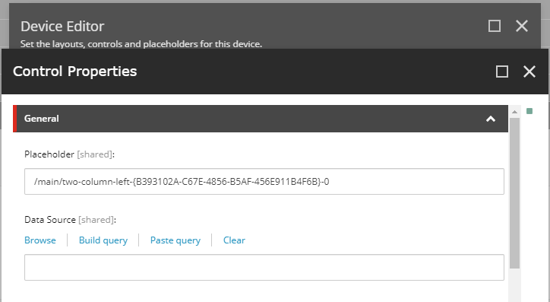Close the Device Editor window
The width and height of the screenshot is (550, 302).
pyautogui.click(x=522, y=26)
